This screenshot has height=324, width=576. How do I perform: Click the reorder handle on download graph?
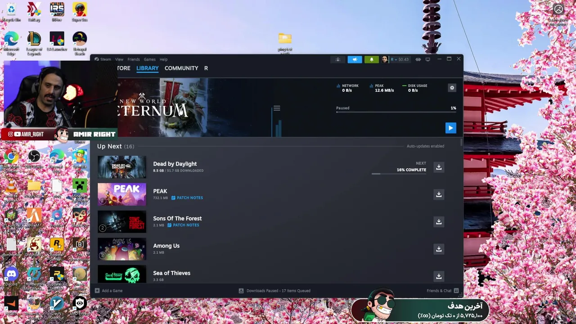(x=277, y=108)
